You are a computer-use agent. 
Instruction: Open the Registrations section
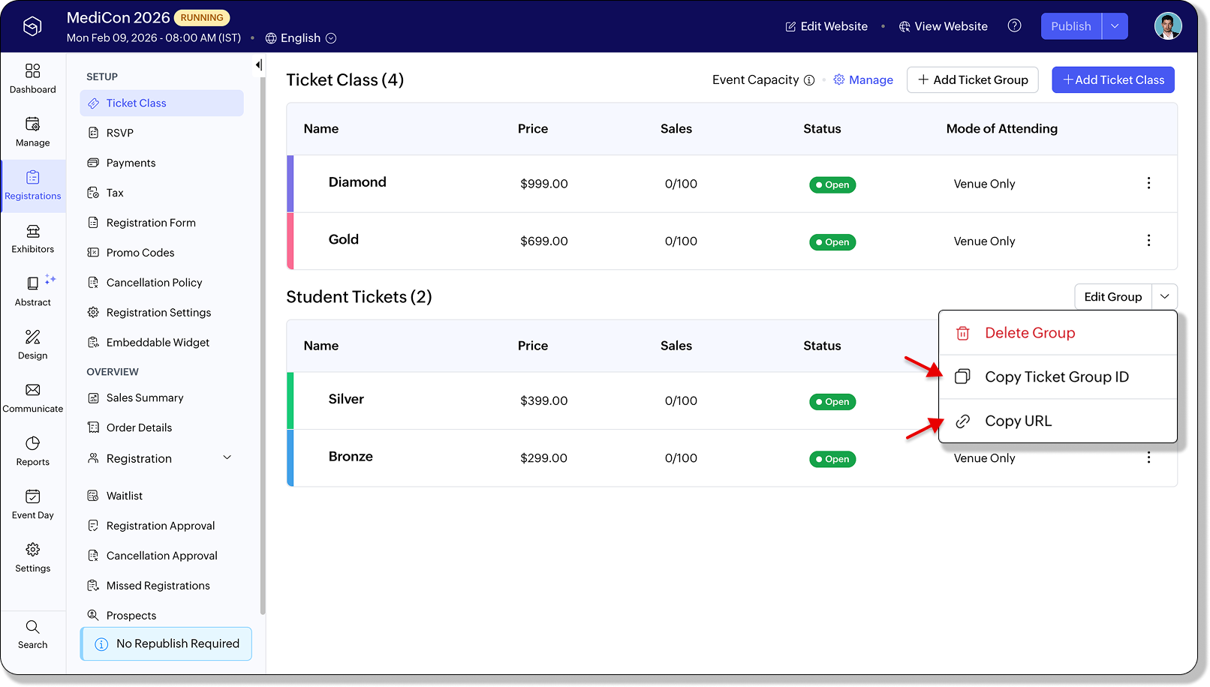coord(33,185)
